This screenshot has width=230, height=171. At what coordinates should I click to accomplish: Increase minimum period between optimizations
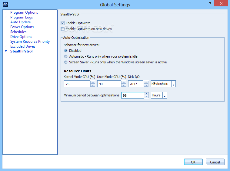[146, 94]
